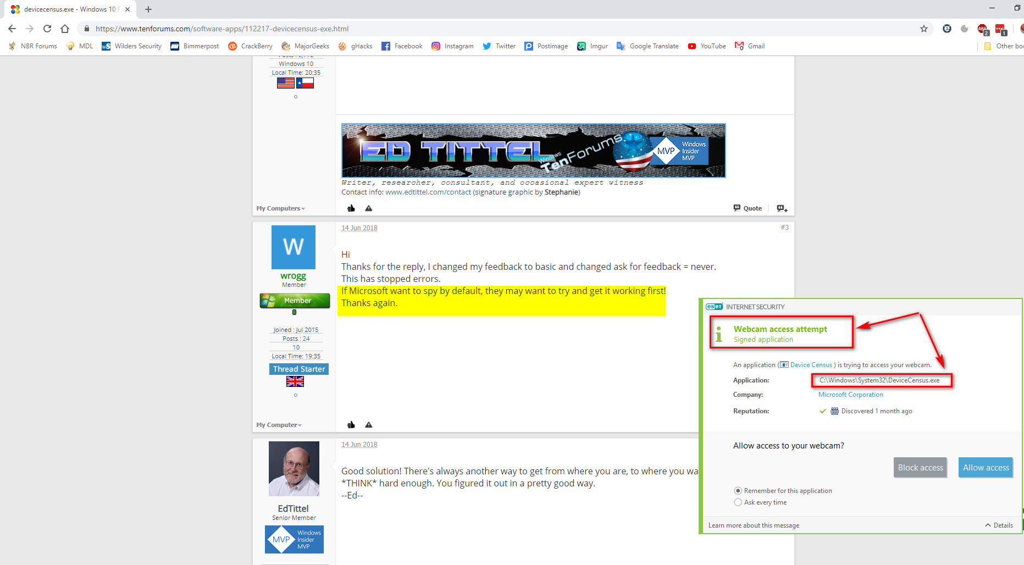Screen dimensions: 1024x565
Task: Open the Twitter bookmark
Action: pyautogui.click(x=499, y=46)
